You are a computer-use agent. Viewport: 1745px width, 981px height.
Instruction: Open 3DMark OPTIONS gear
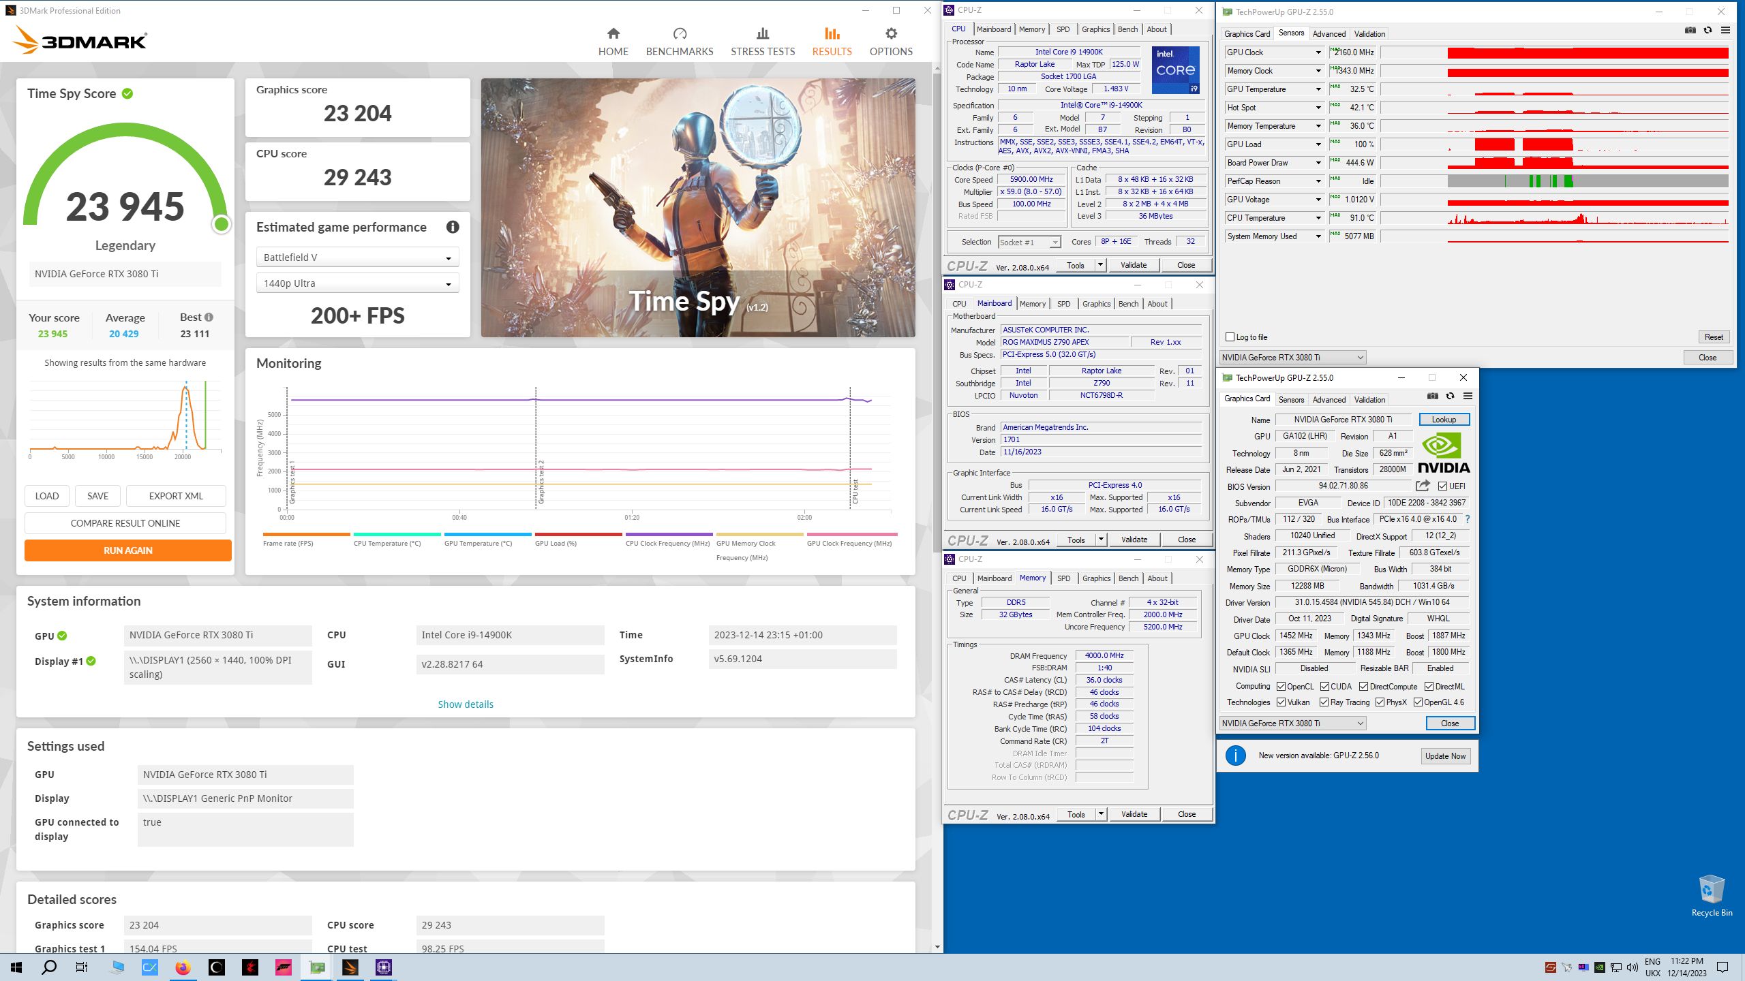[890, 42]
